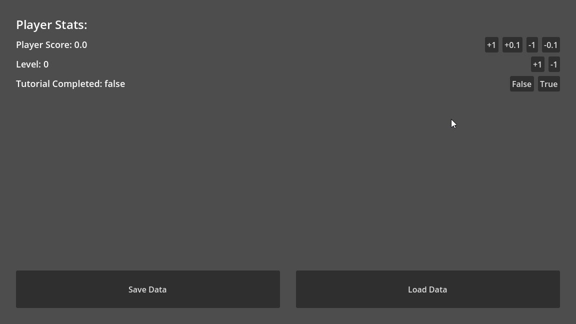The height and width of the screenshot is (324, 576).
Task: Add 0.1 to the player score
Action: coord(512,45)
